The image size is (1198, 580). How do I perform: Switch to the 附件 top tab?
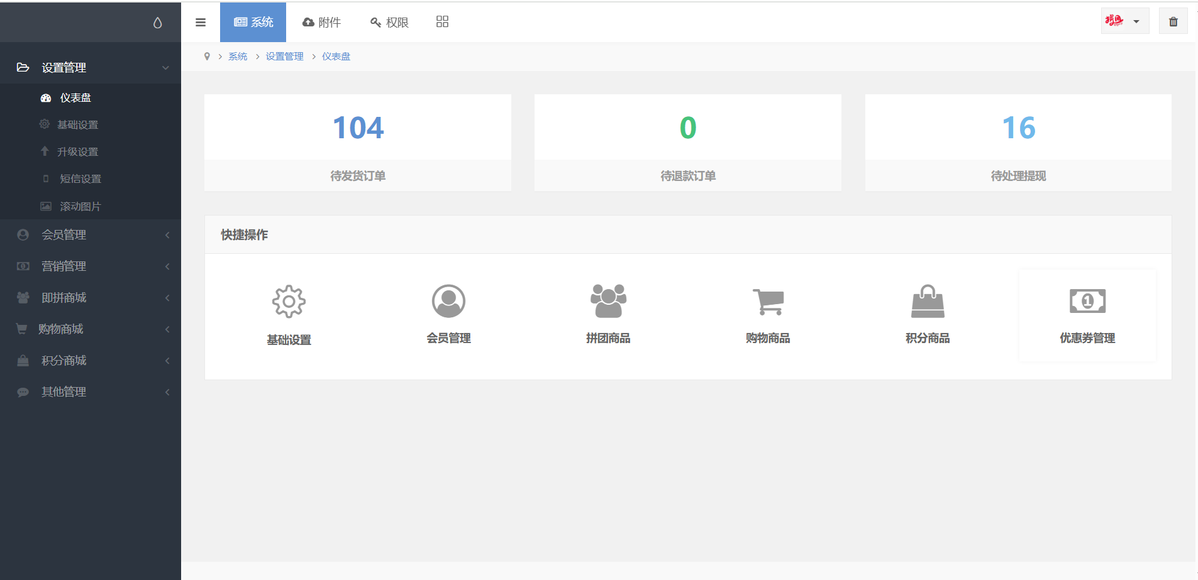[x=322, y=23]
